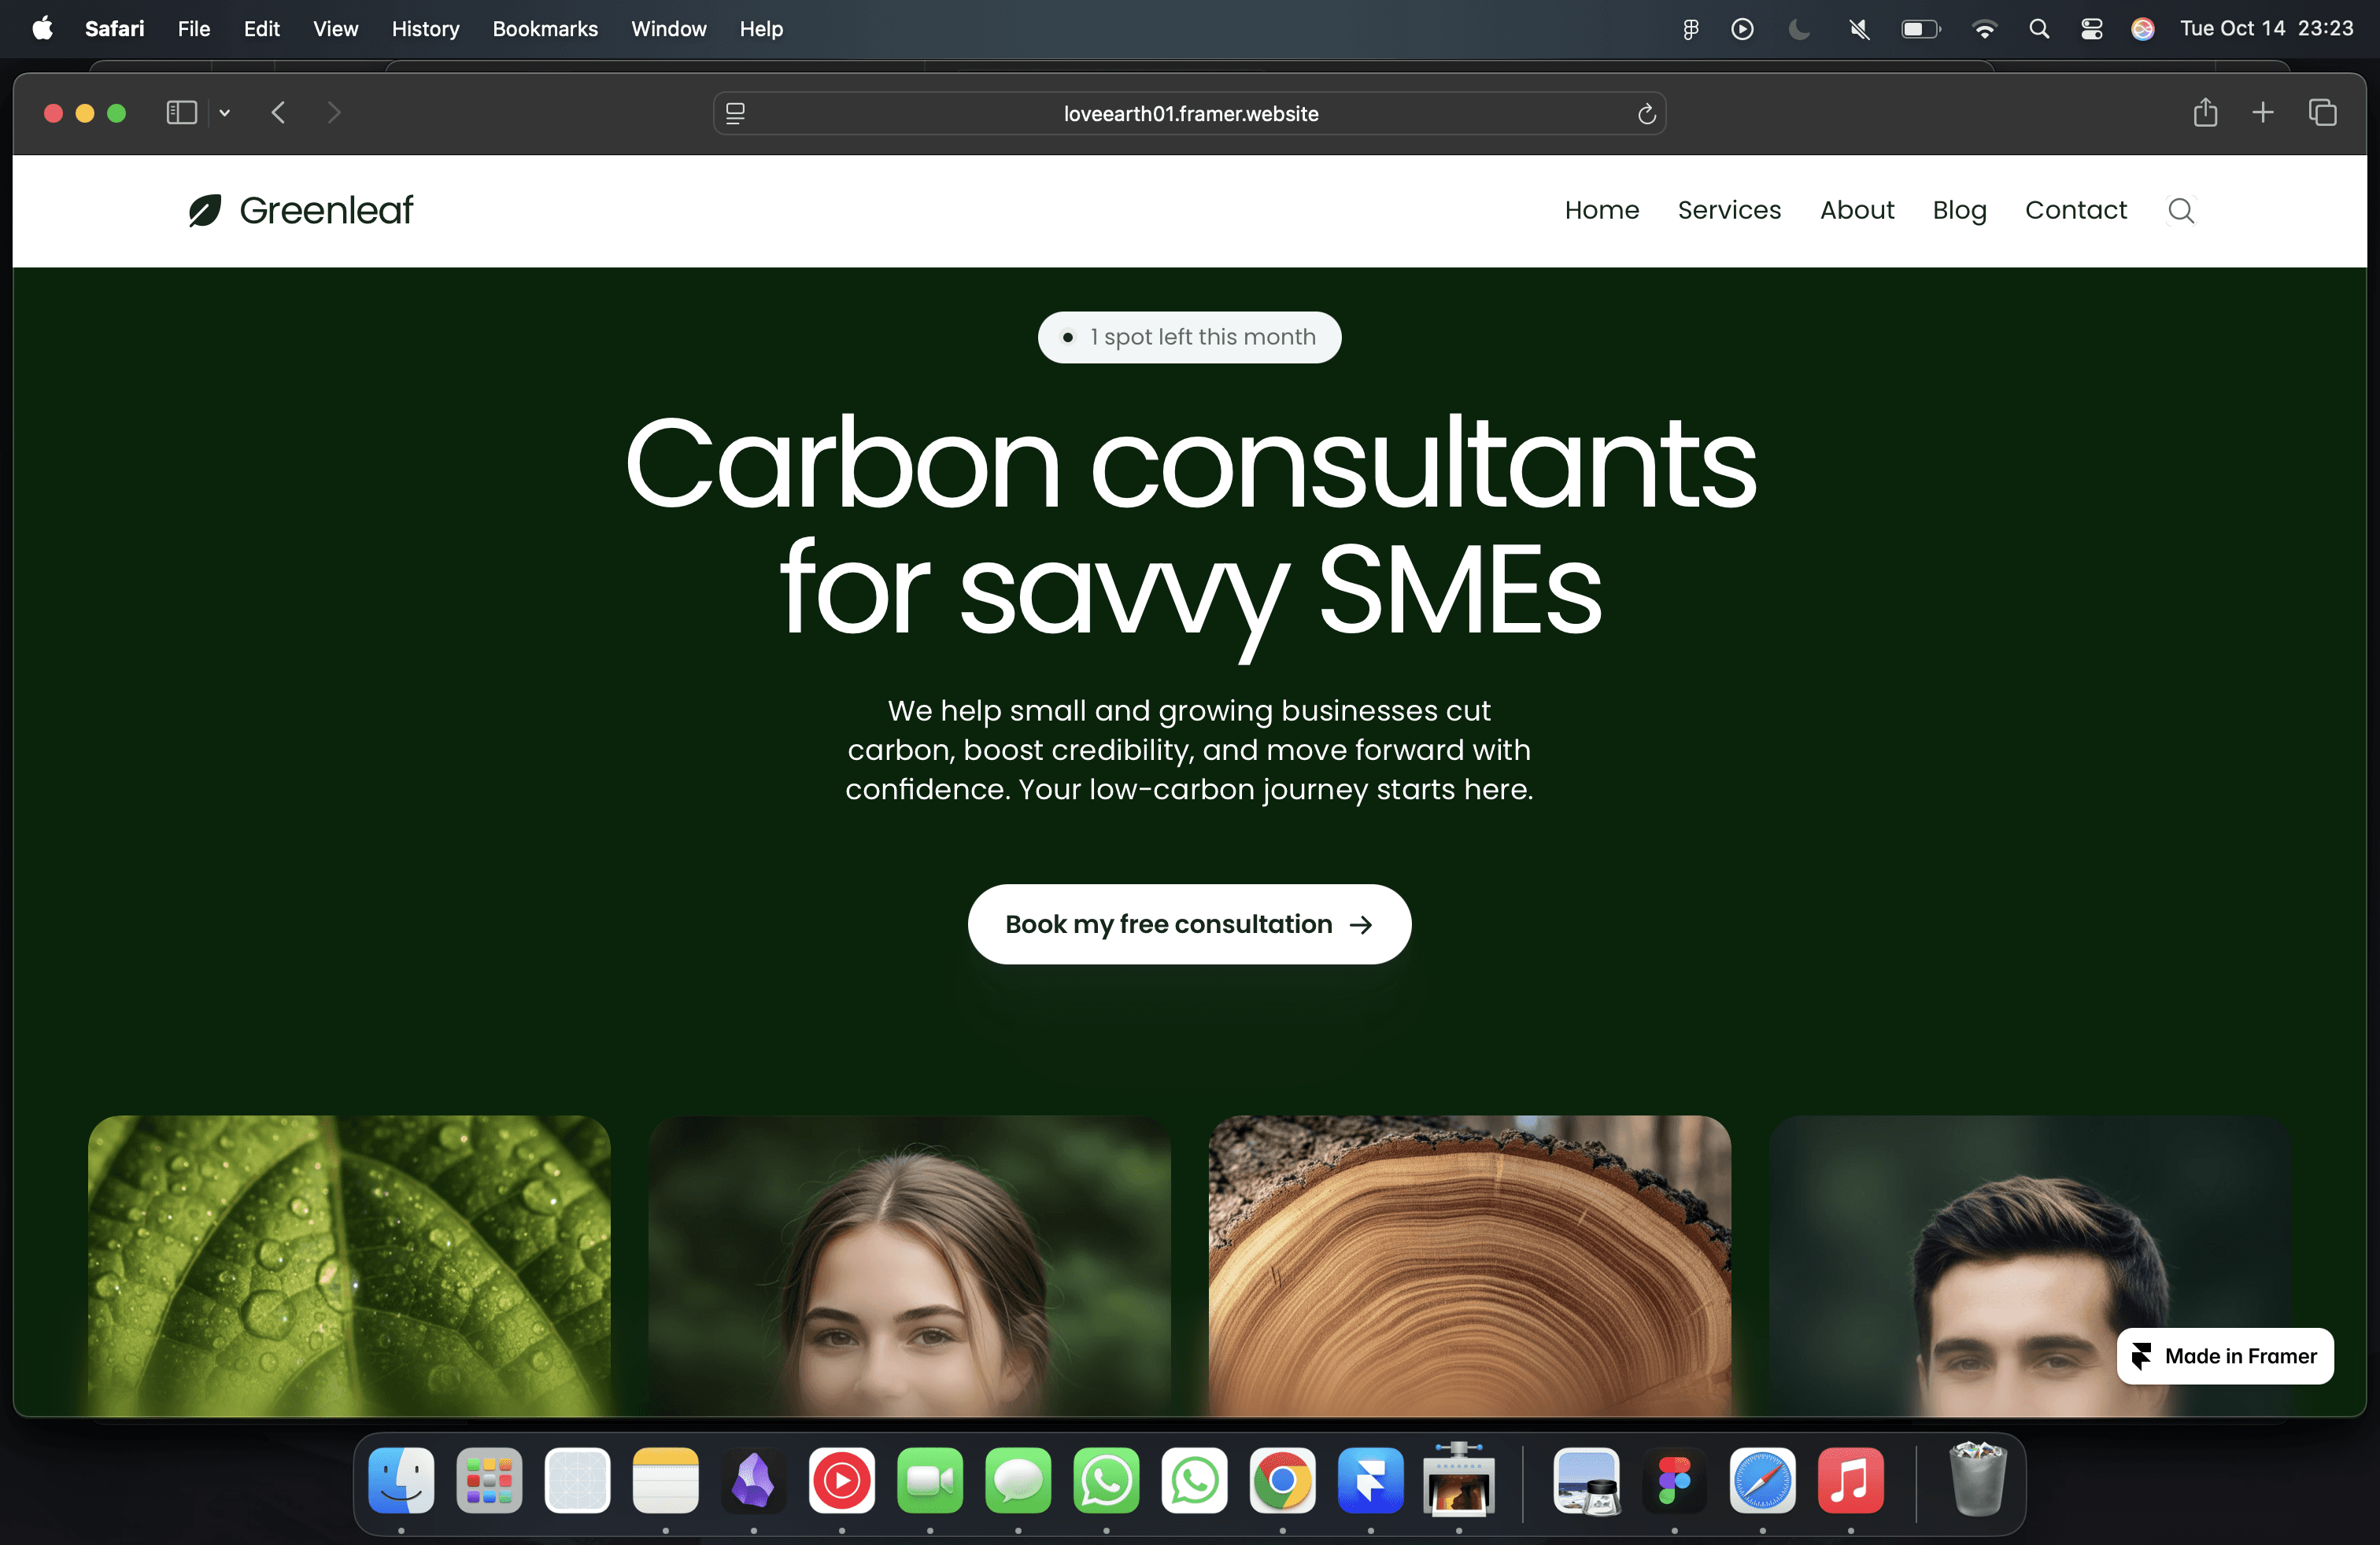The height and width of the screenshot is (1545, 2380).
Task: Click Safari's page reload icon
Action: point(1646,114)
